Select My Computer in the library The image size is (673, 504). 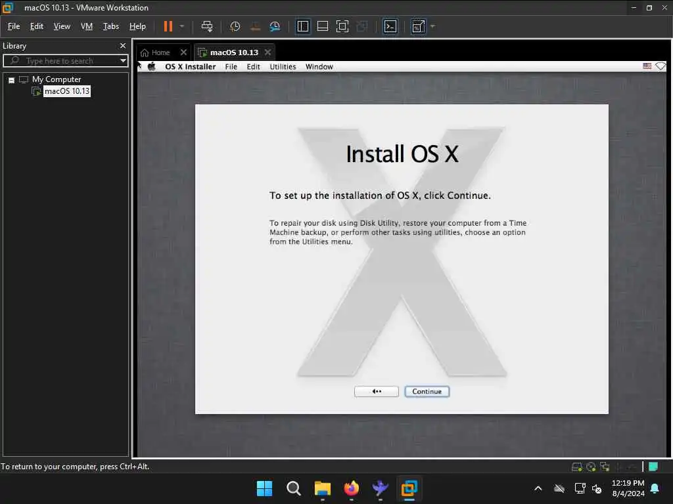pyautogui.click(x=57, y=79)
